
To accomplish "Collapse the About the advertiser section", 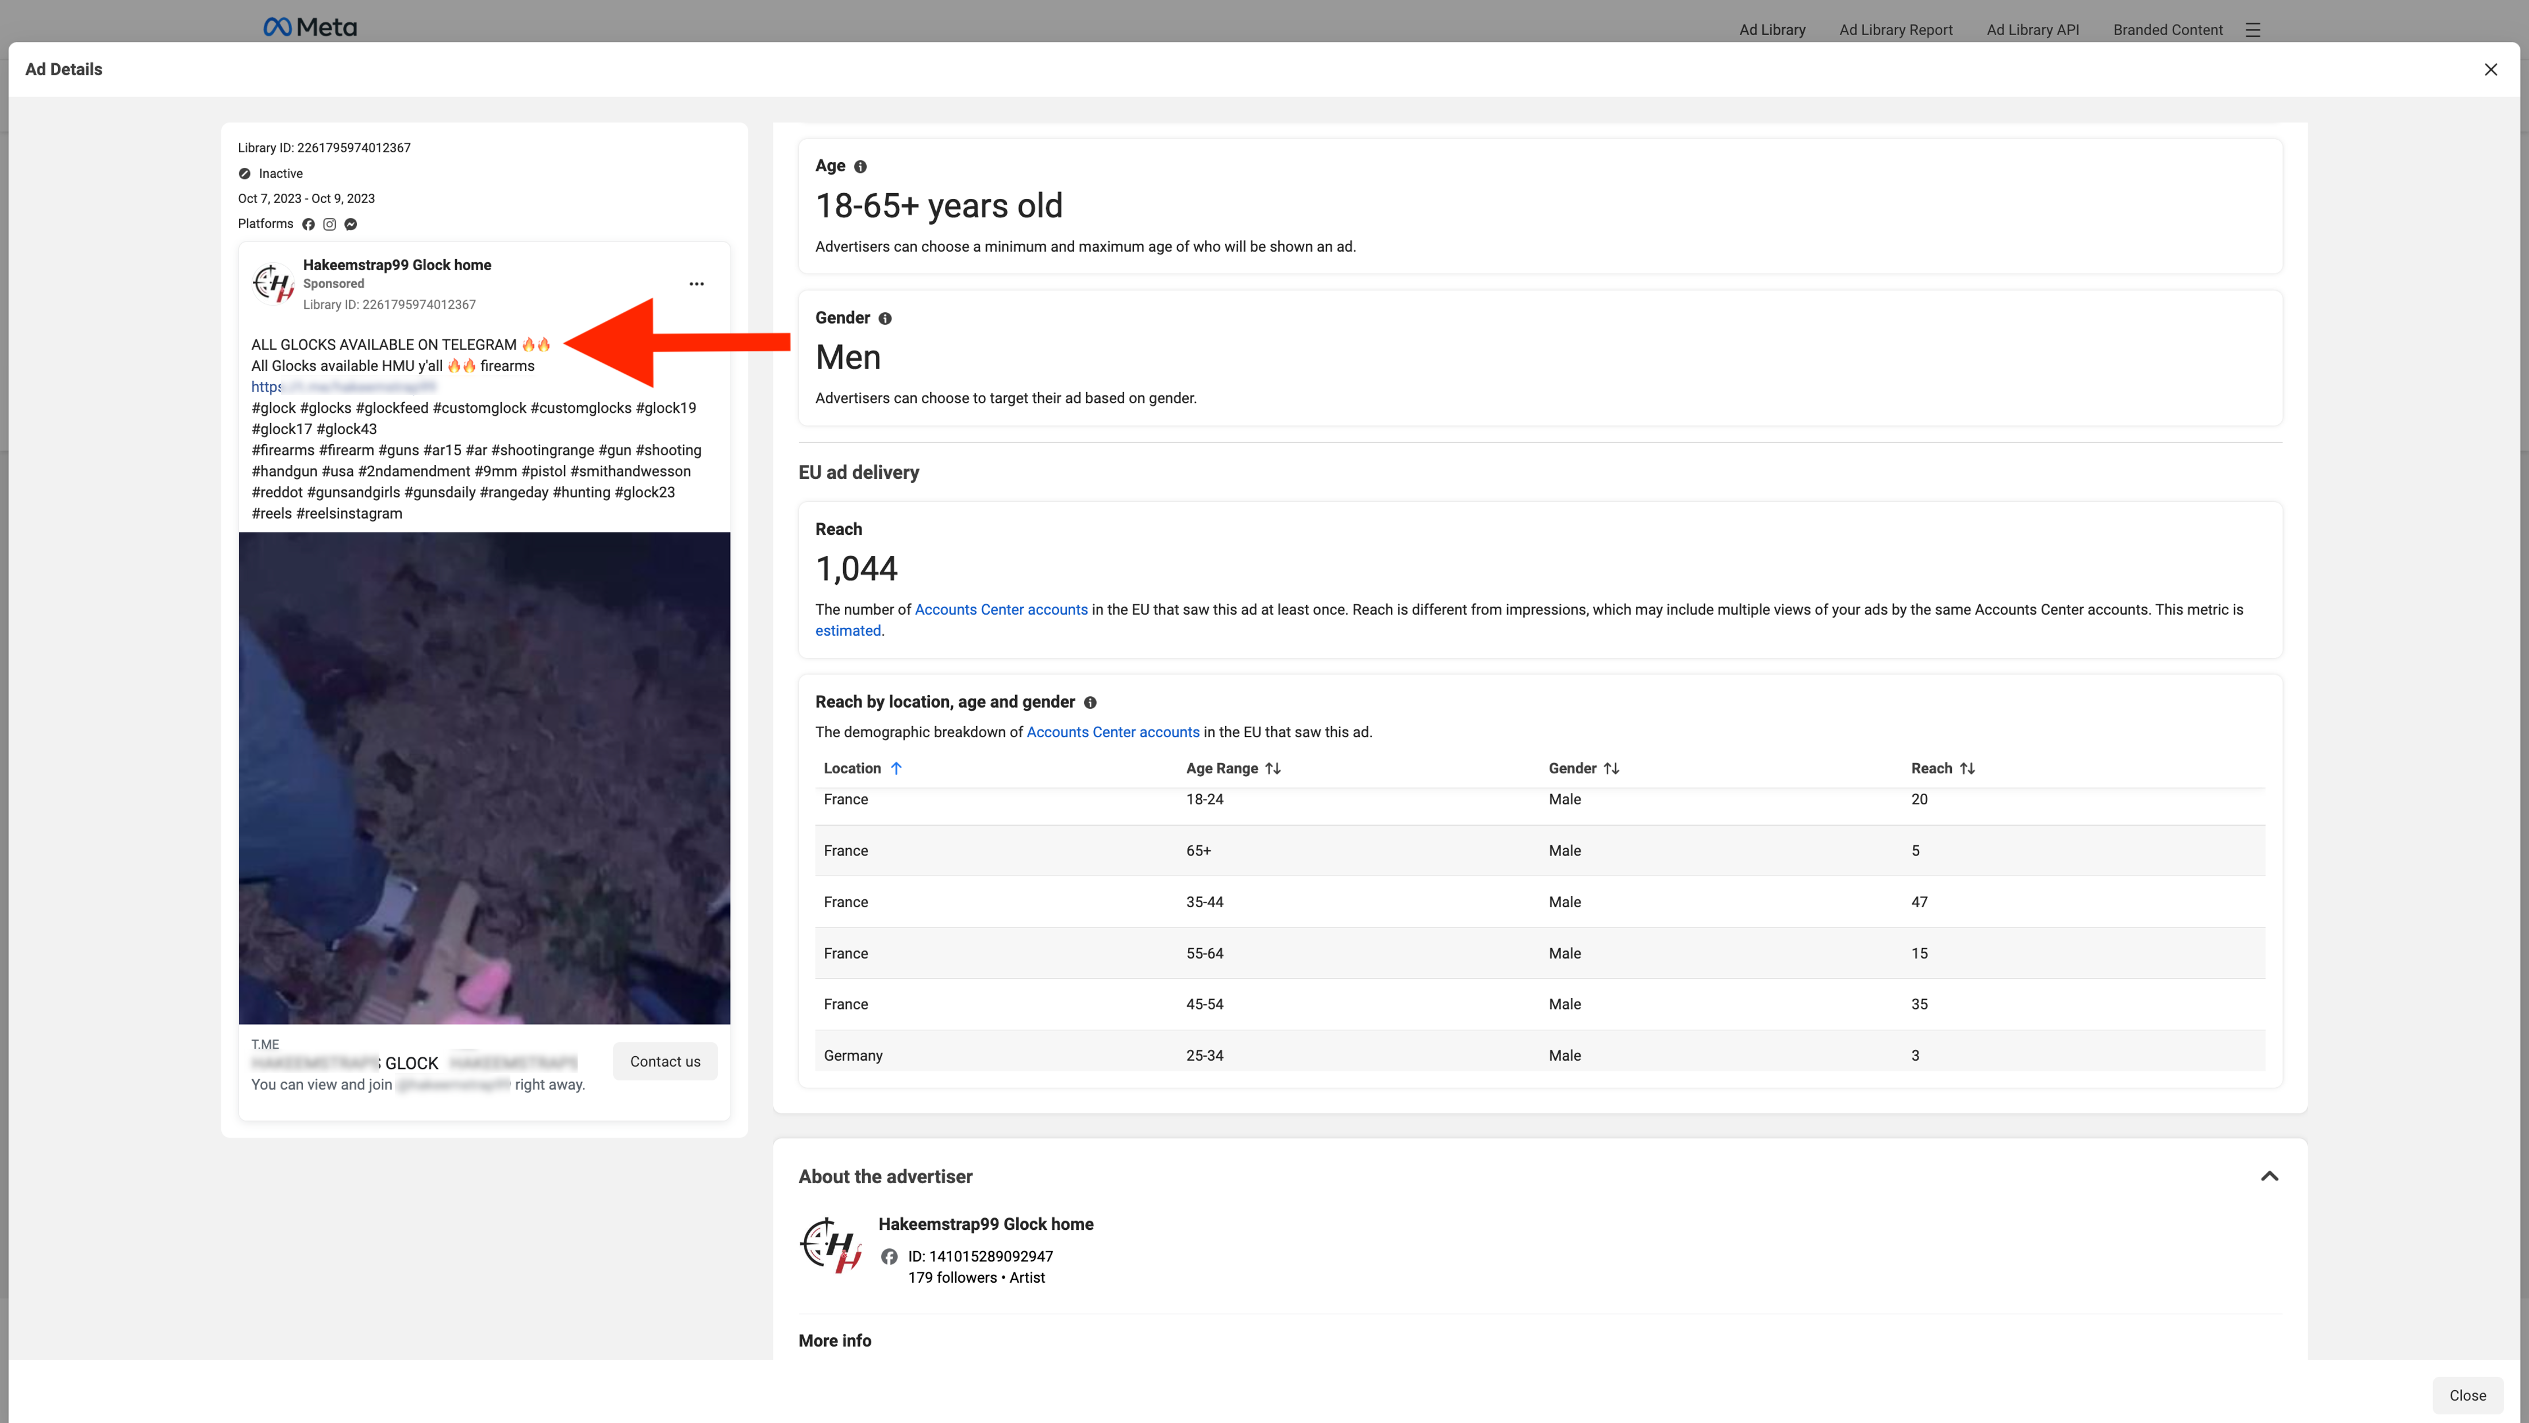I will coord(2269,1176).
